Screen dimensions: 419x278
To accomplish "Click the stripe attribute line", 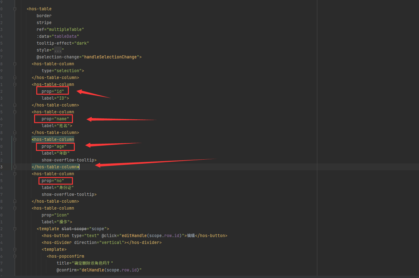I will pos(44,22).
